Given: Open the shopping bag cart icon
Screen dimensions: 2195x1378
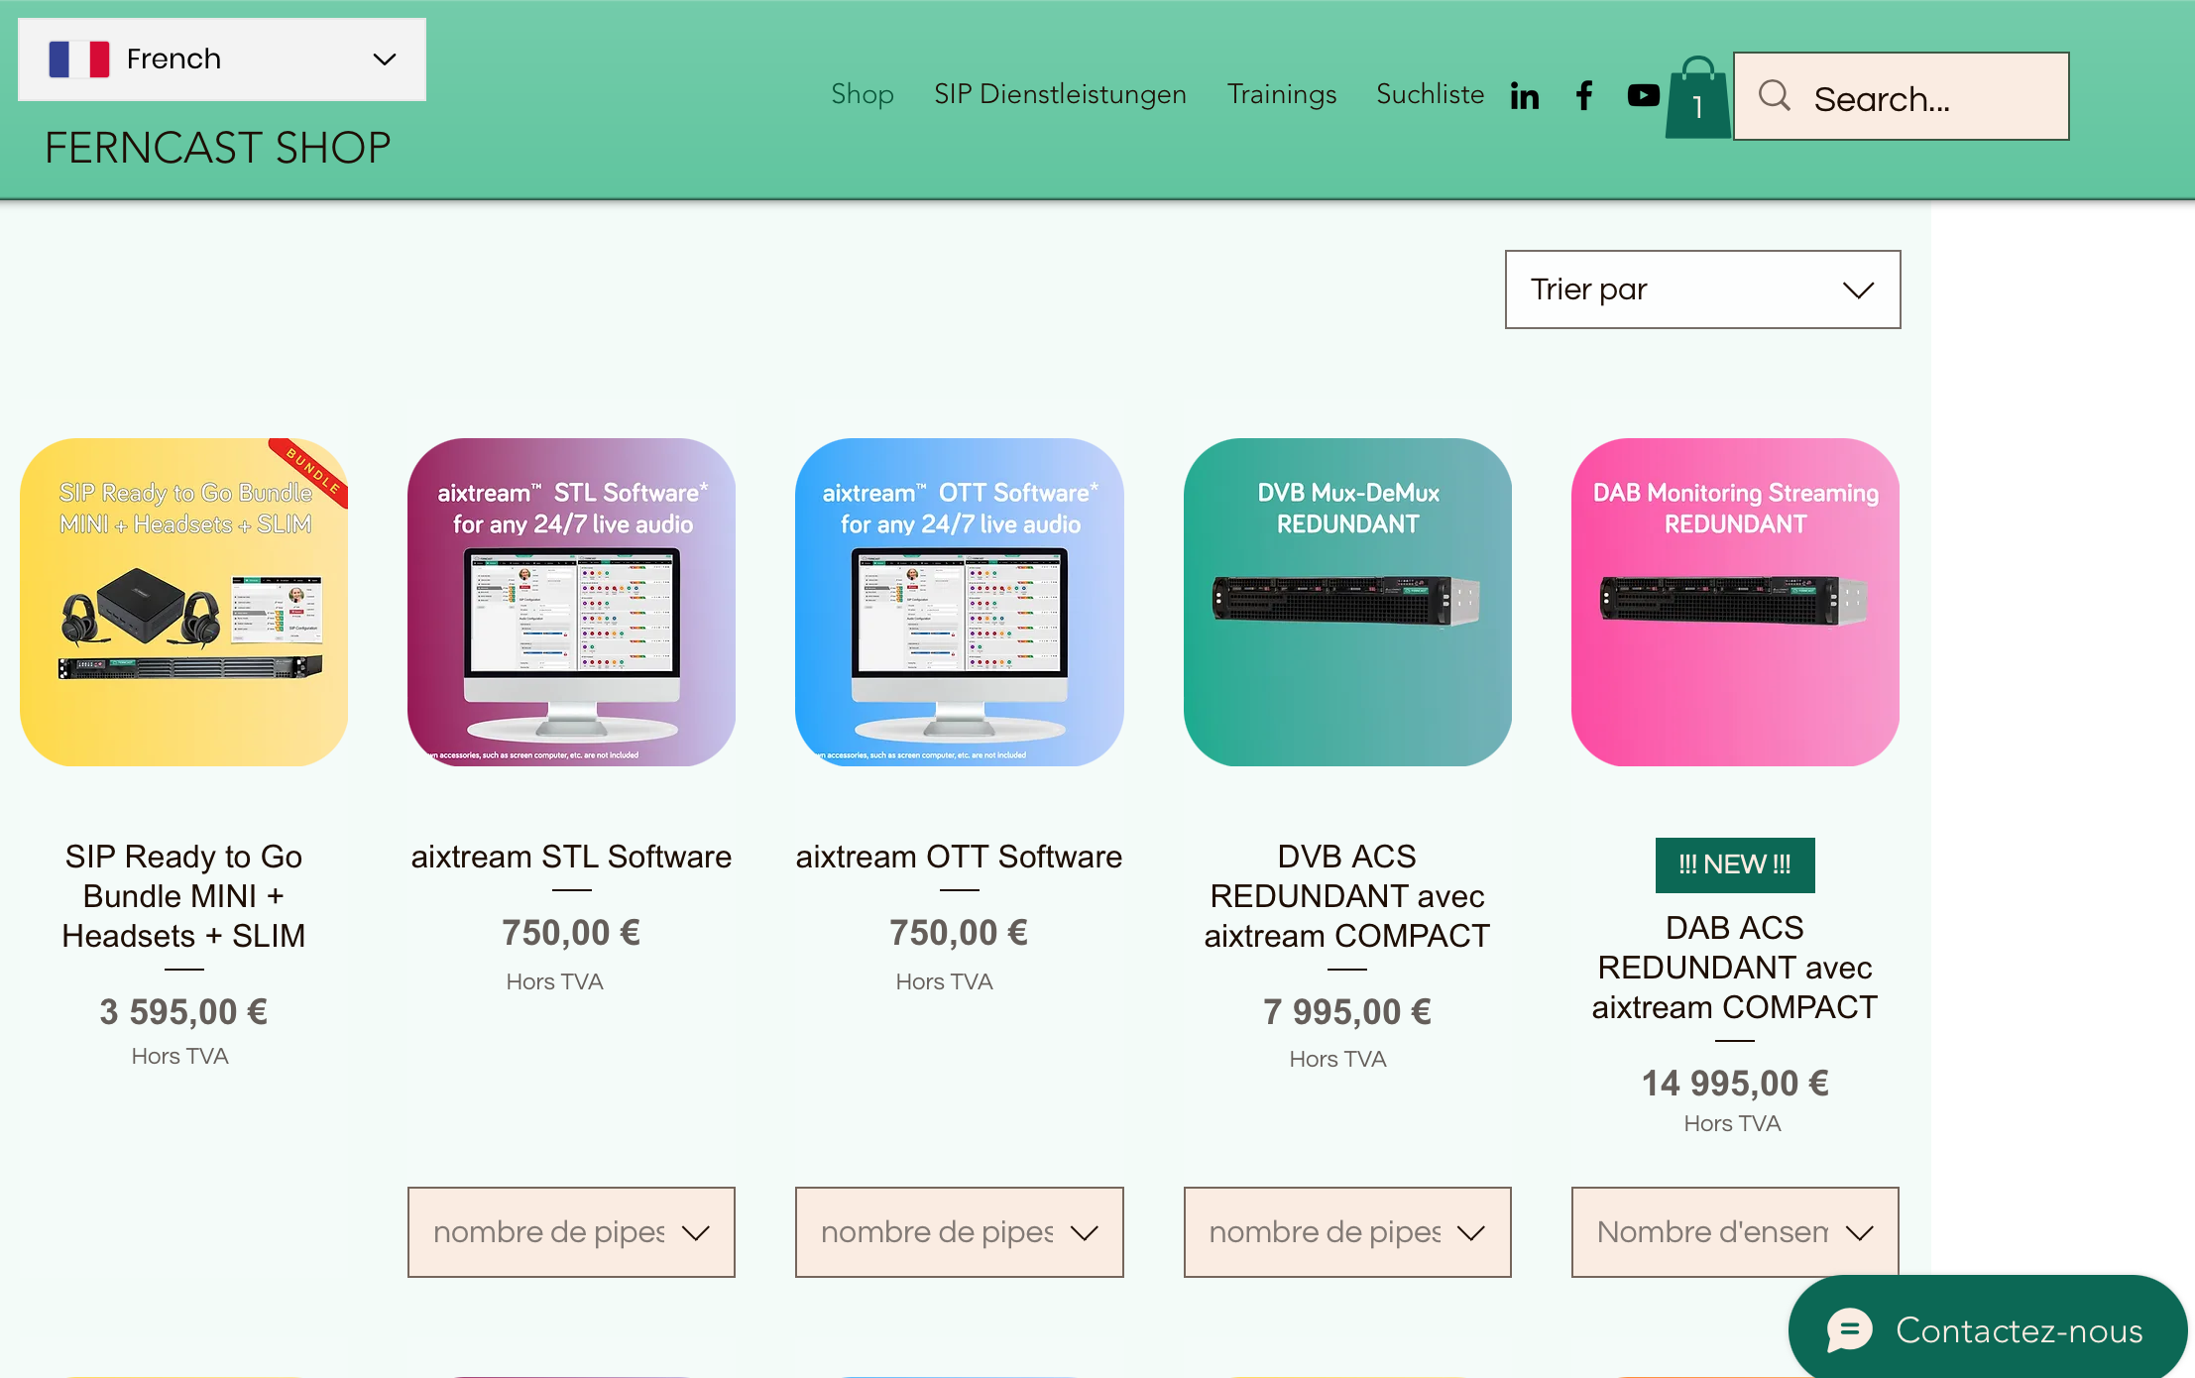Looking at the screenshot, I should pos(1697,99).
